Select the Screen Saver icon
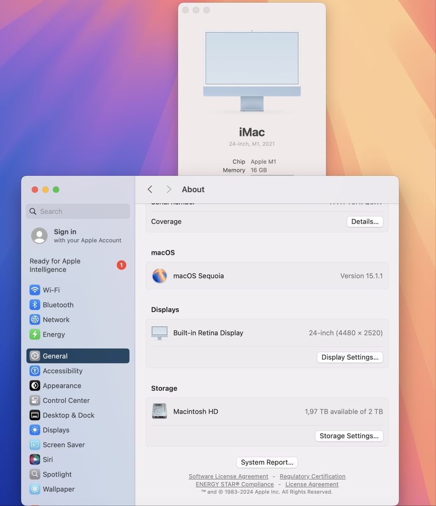The width and height of the screenshot is (436, 506). pos(35,445)
